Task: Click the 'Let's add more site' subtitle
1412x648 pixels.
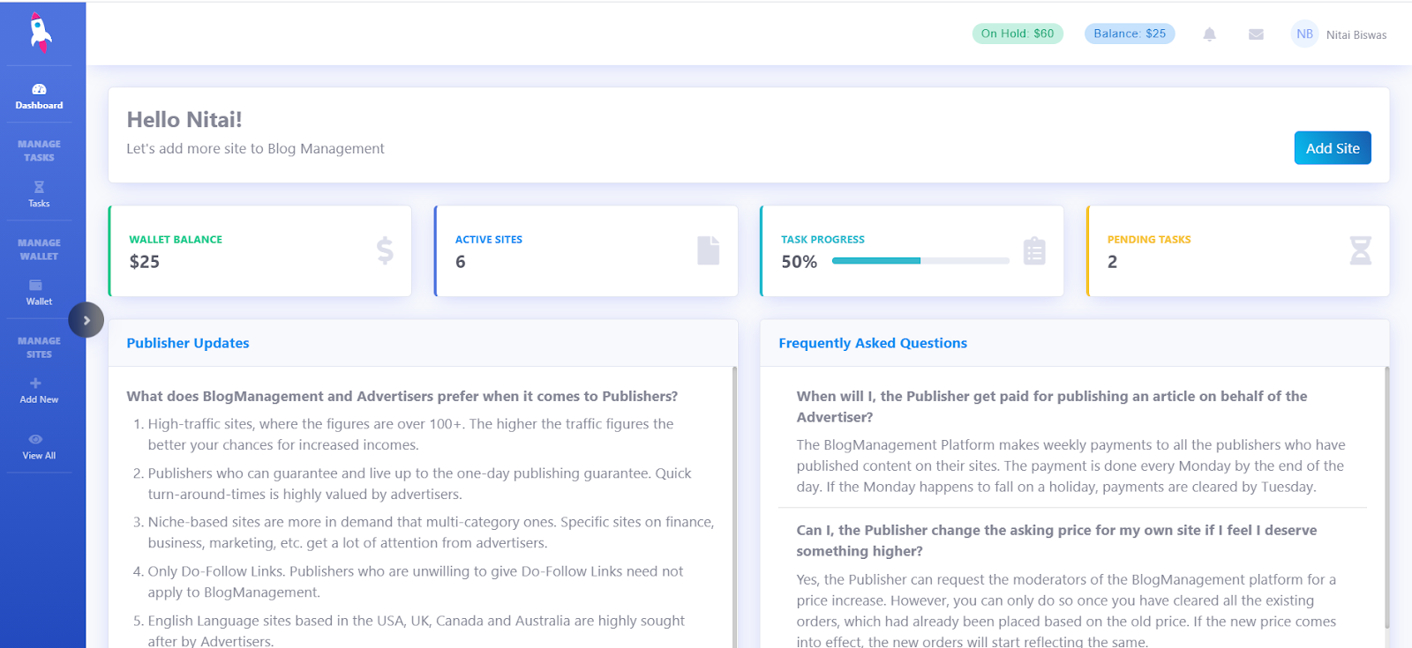Action: point(255,149)
